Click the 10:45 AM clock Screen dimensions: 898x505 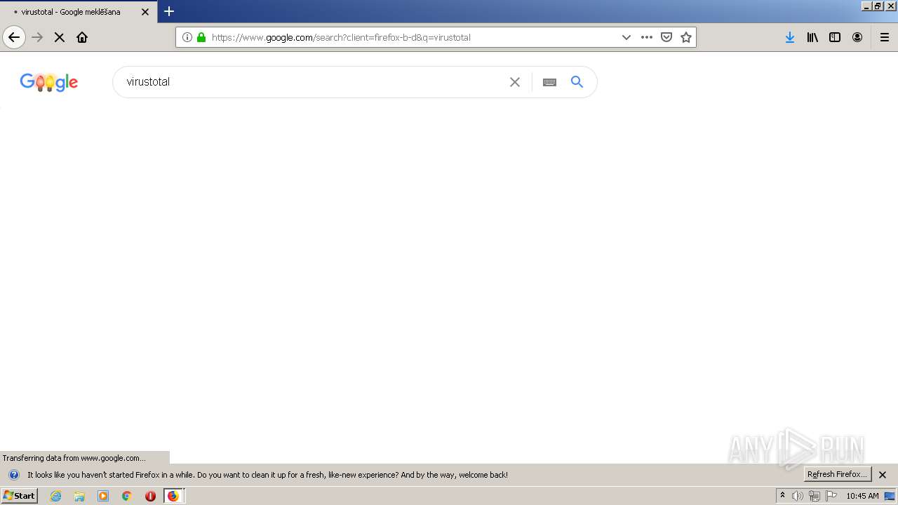(x=862, y=496)
